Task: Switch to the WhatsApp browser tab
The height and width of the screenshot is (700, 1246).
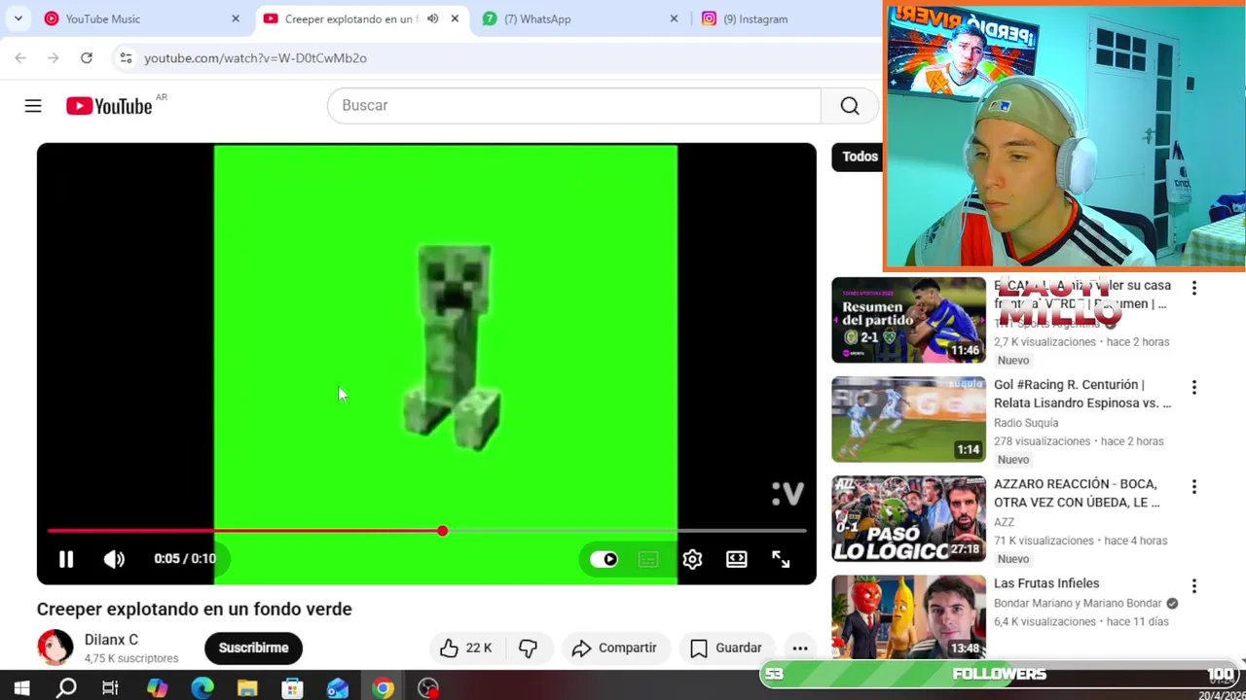Action: (582, 18)
